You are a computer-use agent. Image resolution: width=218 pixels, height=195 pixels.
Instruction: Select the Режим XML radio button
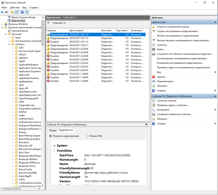click(87, 136)
